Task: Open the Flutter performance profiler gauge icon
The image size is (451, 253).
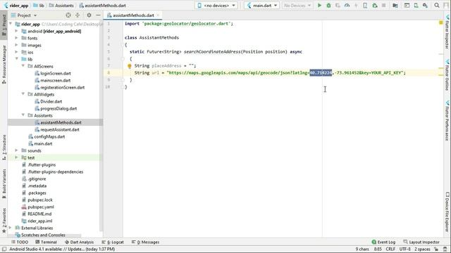Action: (347, 6)
